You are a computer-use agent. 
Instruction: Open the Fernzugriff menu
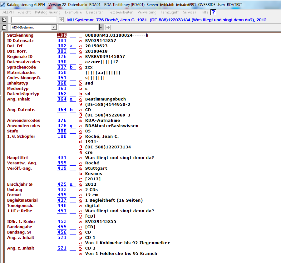(170, 12)
